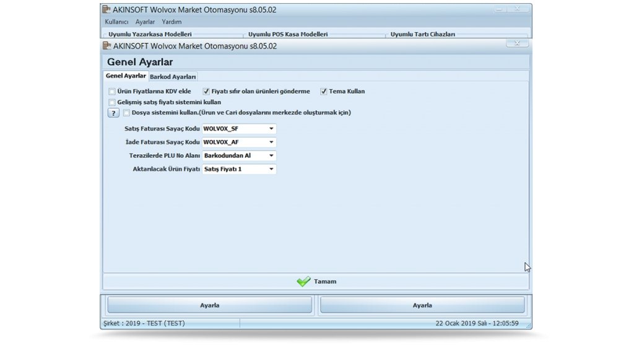634x345 pixels.
Task: Minimize the main Wolvox Market window
Action: 500,9
